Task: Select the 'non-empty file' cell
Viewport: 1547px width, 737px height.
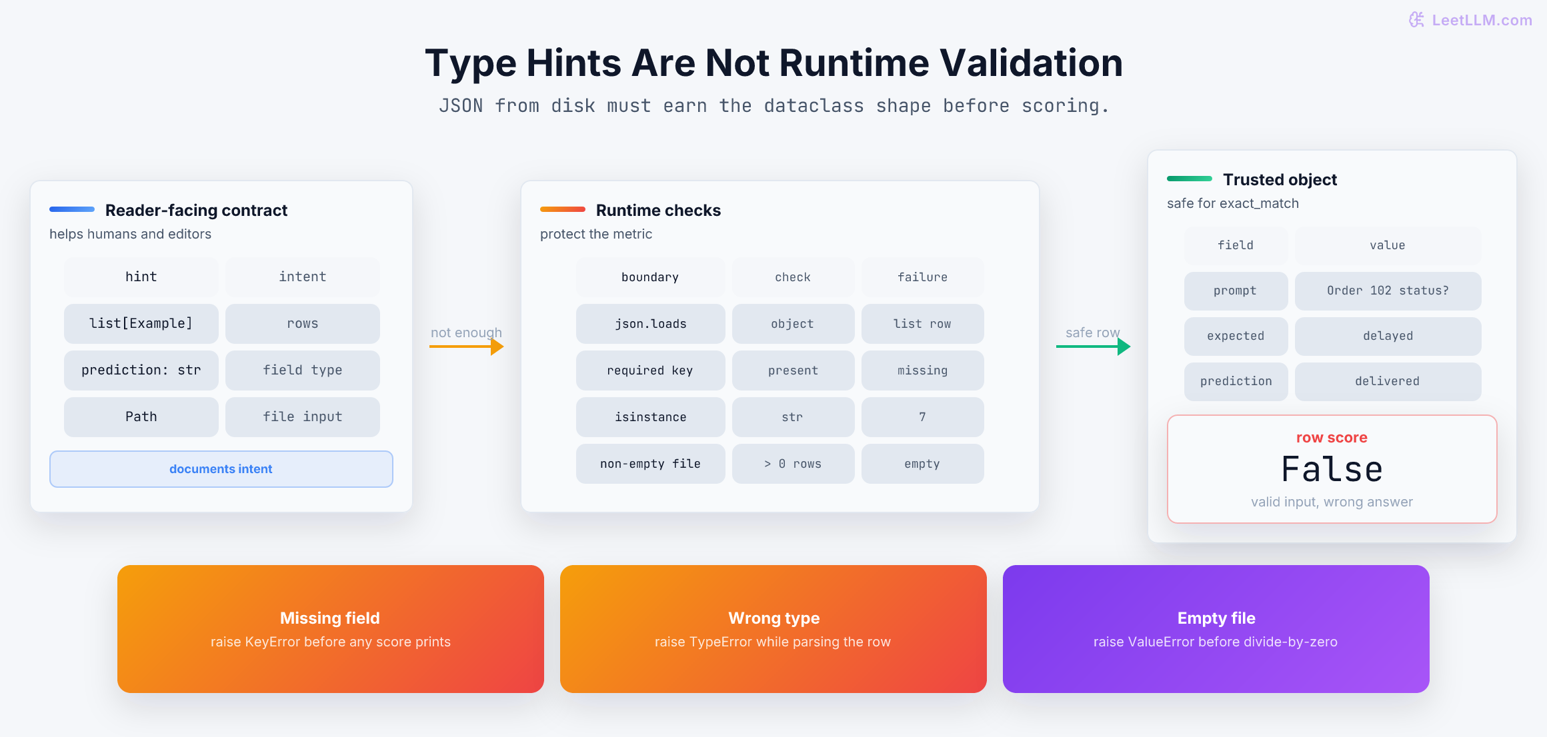Action: (x=651, y=464)
